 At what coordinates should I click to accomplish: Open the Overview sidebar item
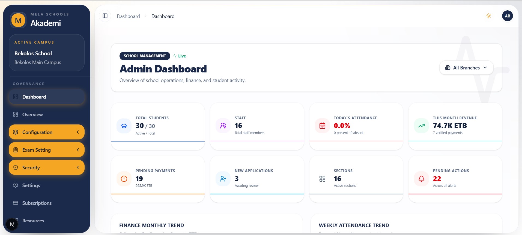click(x=47, y=114)
